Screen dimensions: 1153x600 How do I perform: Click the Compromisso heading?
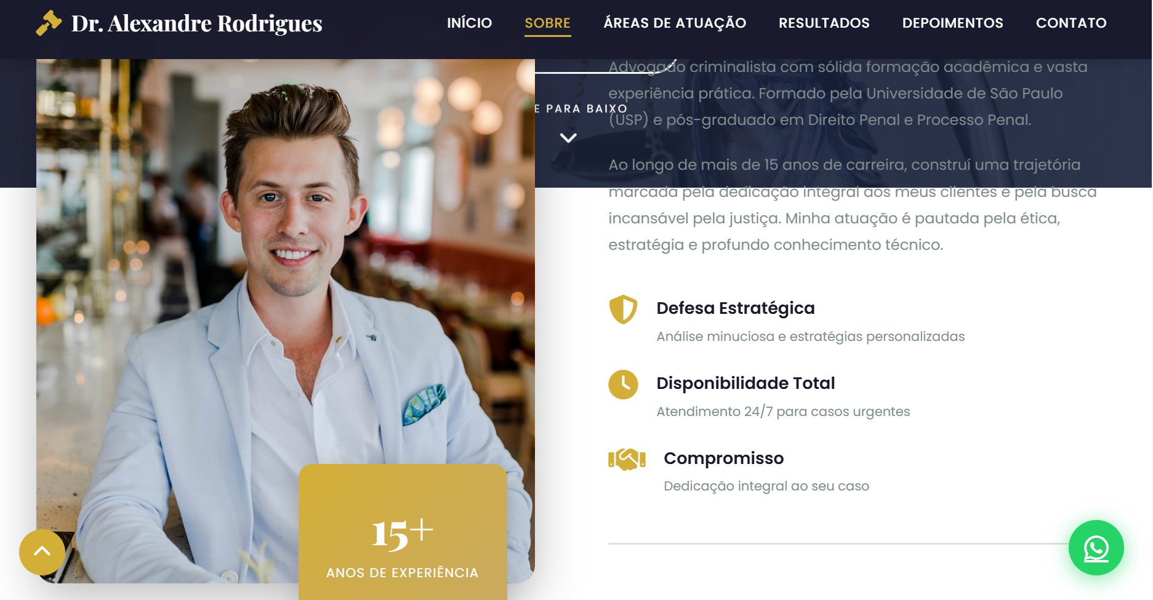point(723,458)
